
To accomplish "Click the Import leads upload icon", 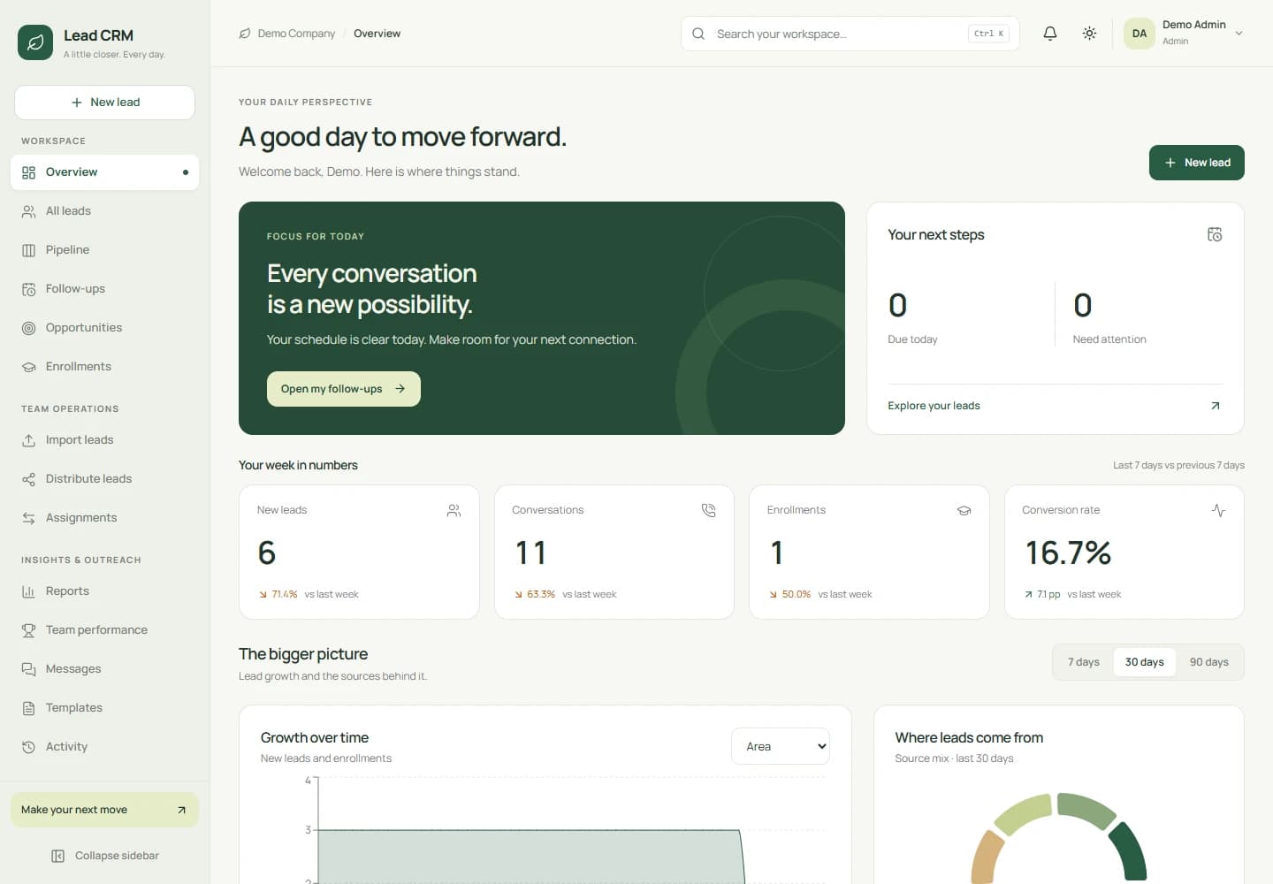I will [28, 440].
